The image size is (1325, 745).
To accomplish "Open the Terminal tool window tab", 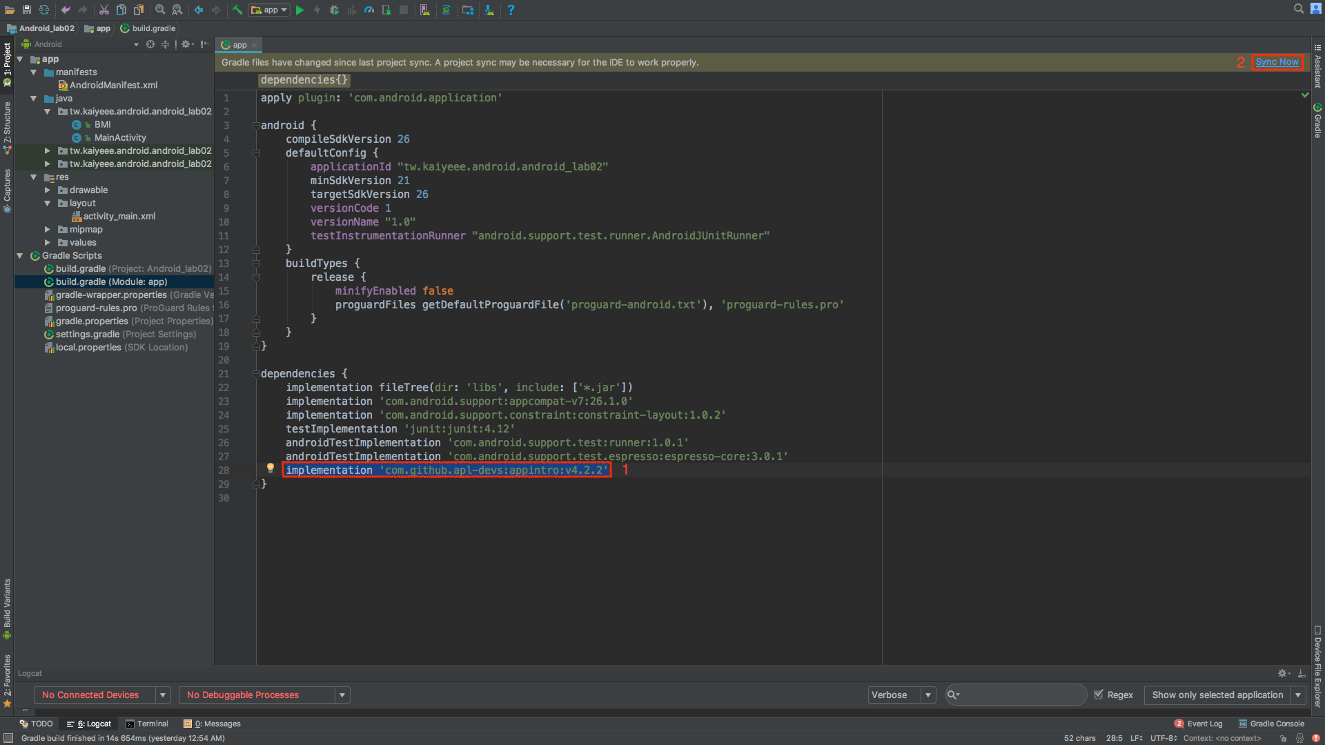I will click(147, 724).
